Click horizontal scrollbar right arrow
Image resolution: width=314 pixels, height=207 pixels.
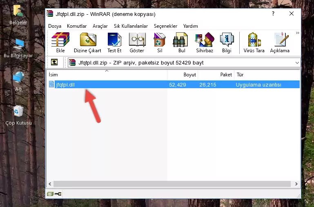point(296,184)
